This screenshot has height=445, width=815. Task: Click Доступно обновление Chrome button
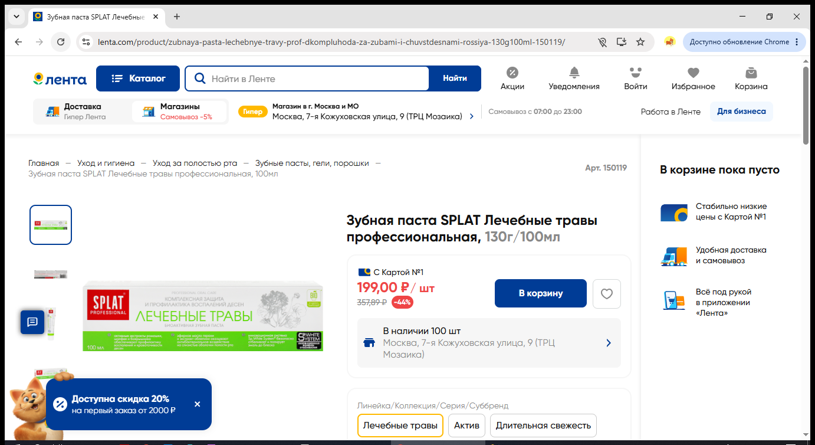(744, 42)
